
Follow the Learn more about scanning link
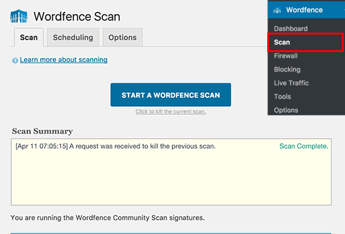click(63, 60)
